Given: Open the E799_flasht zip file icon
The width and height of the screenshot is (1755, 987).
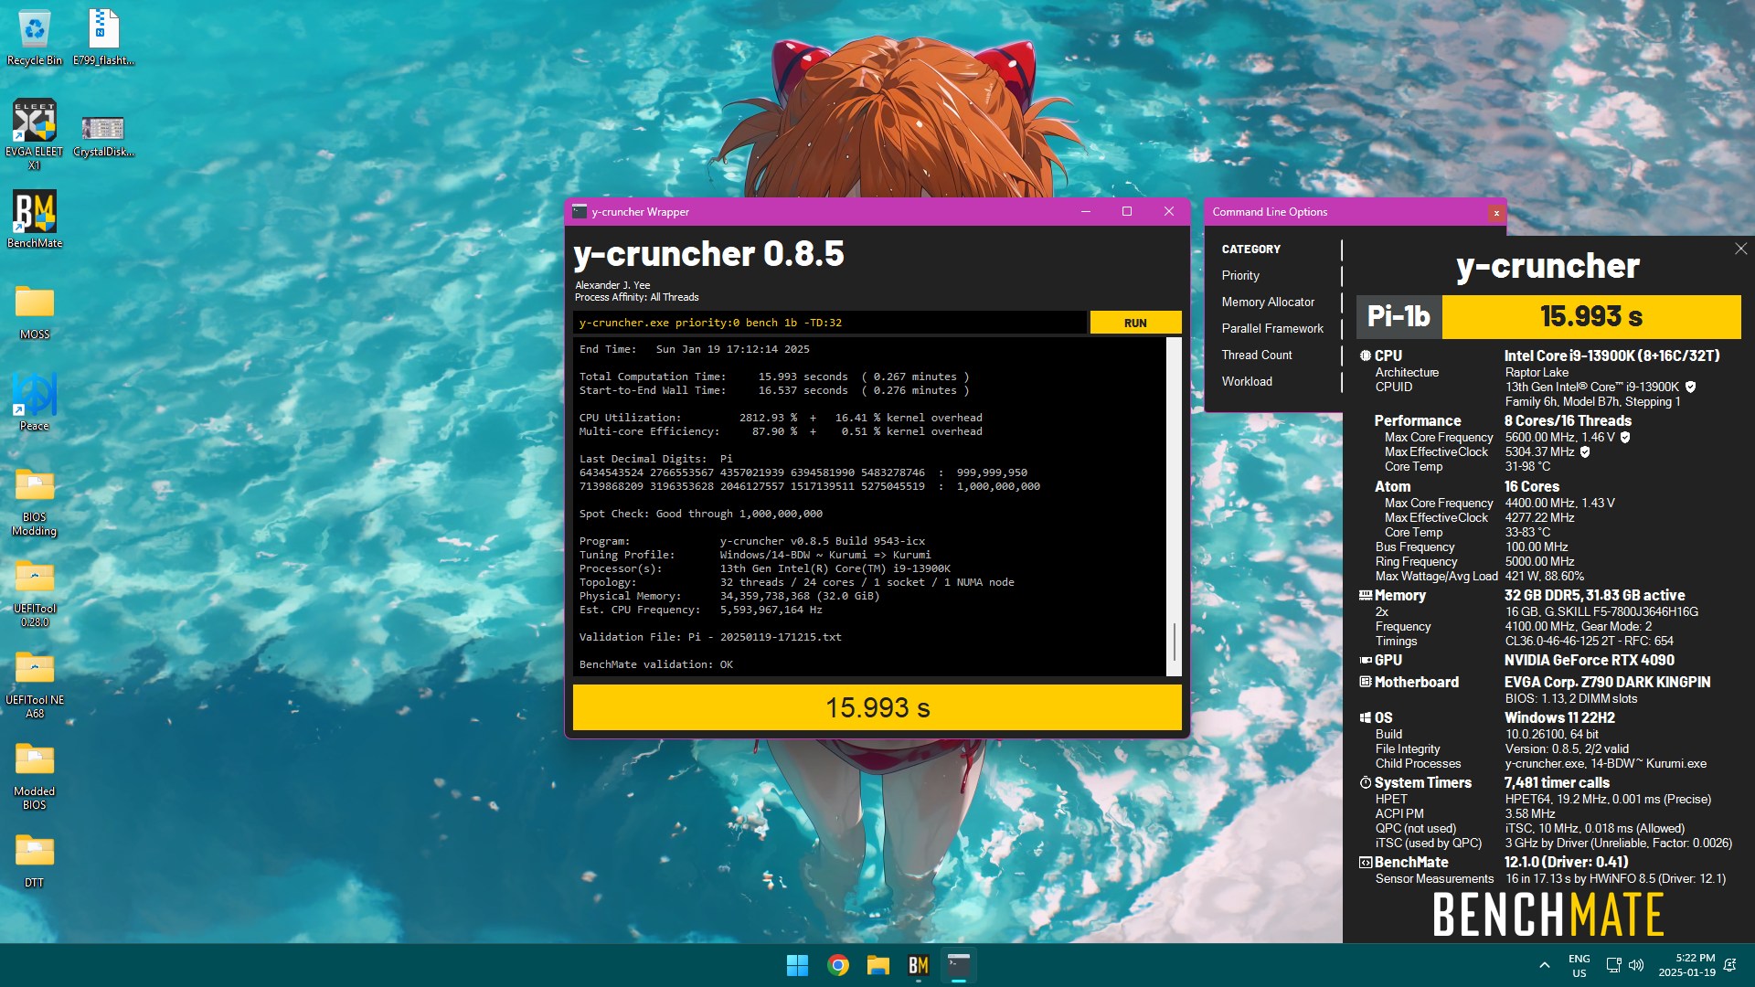Looking at the screenshot, I should 103,38.
